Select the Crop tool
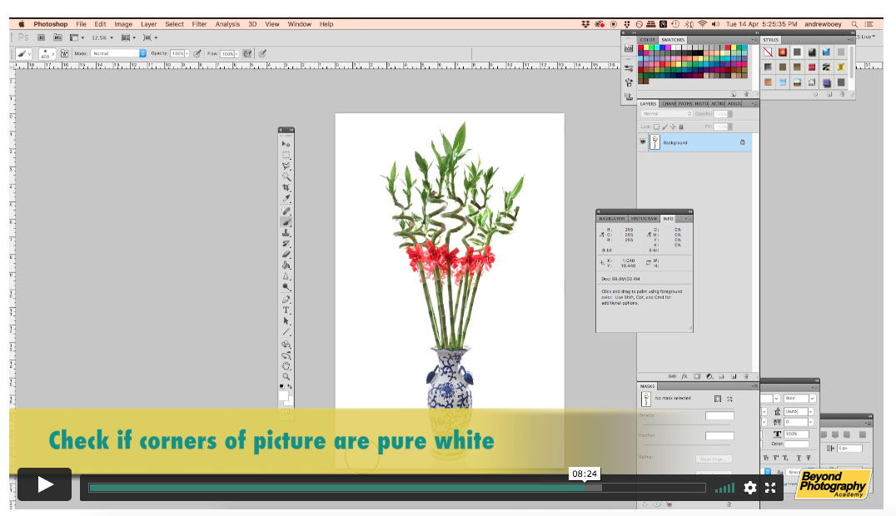The image size is (896, 516). pyautogui.click(x=286, y=187)
